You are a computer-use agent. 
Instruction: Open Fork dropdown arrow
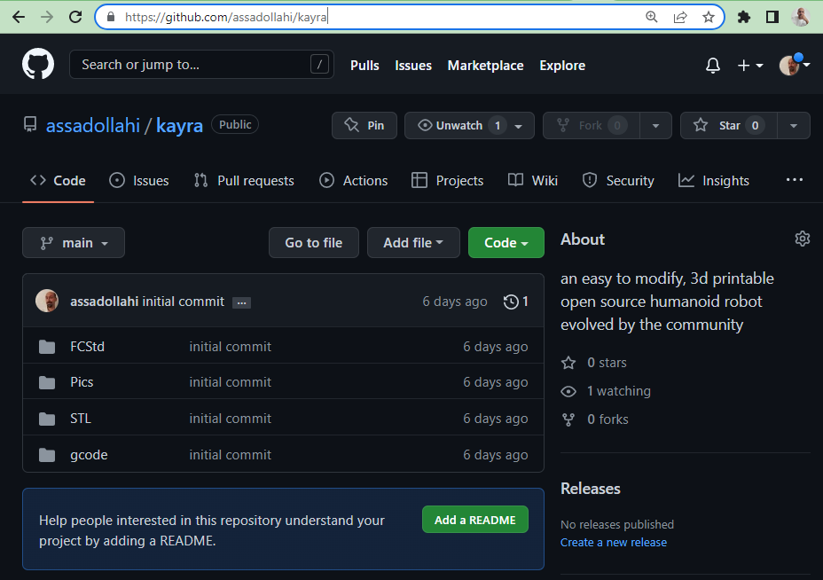pos(655,126)
